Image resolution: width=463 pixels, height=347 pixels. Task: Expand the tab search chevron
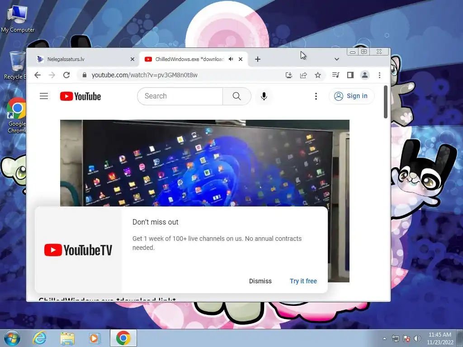coord(336,59)
